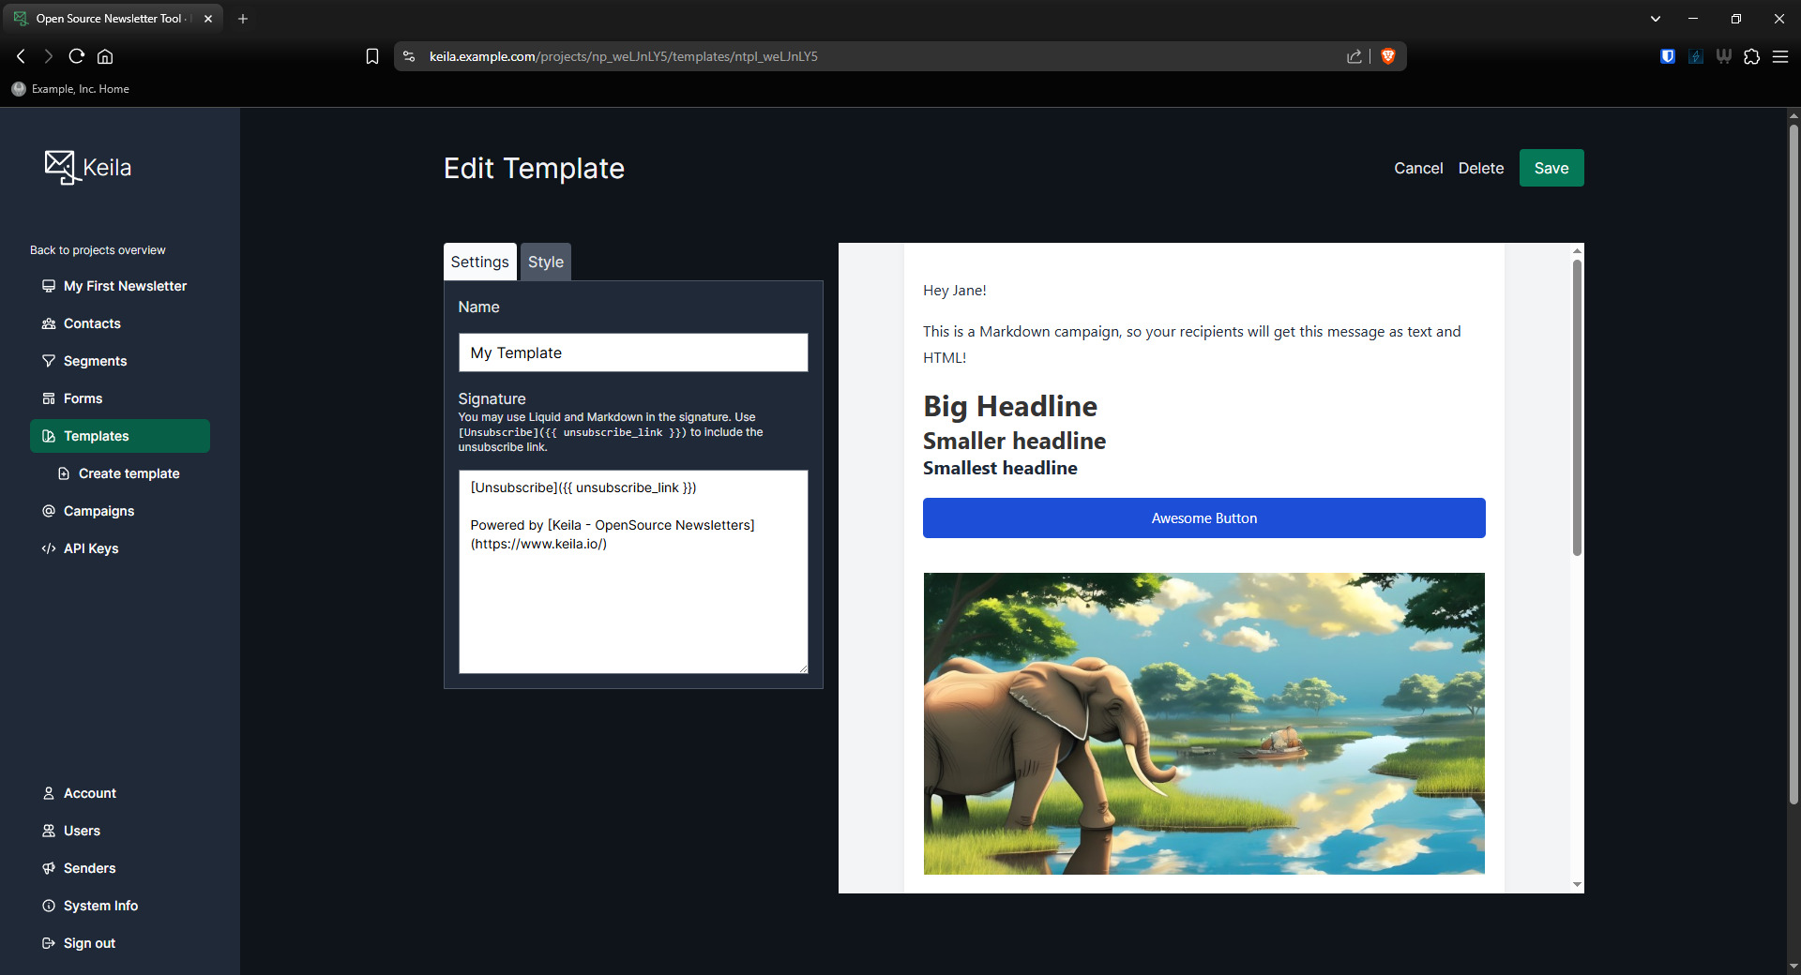This screenshot has width=1801, height=975.
Task: Click the Brave Shields icon
Action: point(1388,56)
